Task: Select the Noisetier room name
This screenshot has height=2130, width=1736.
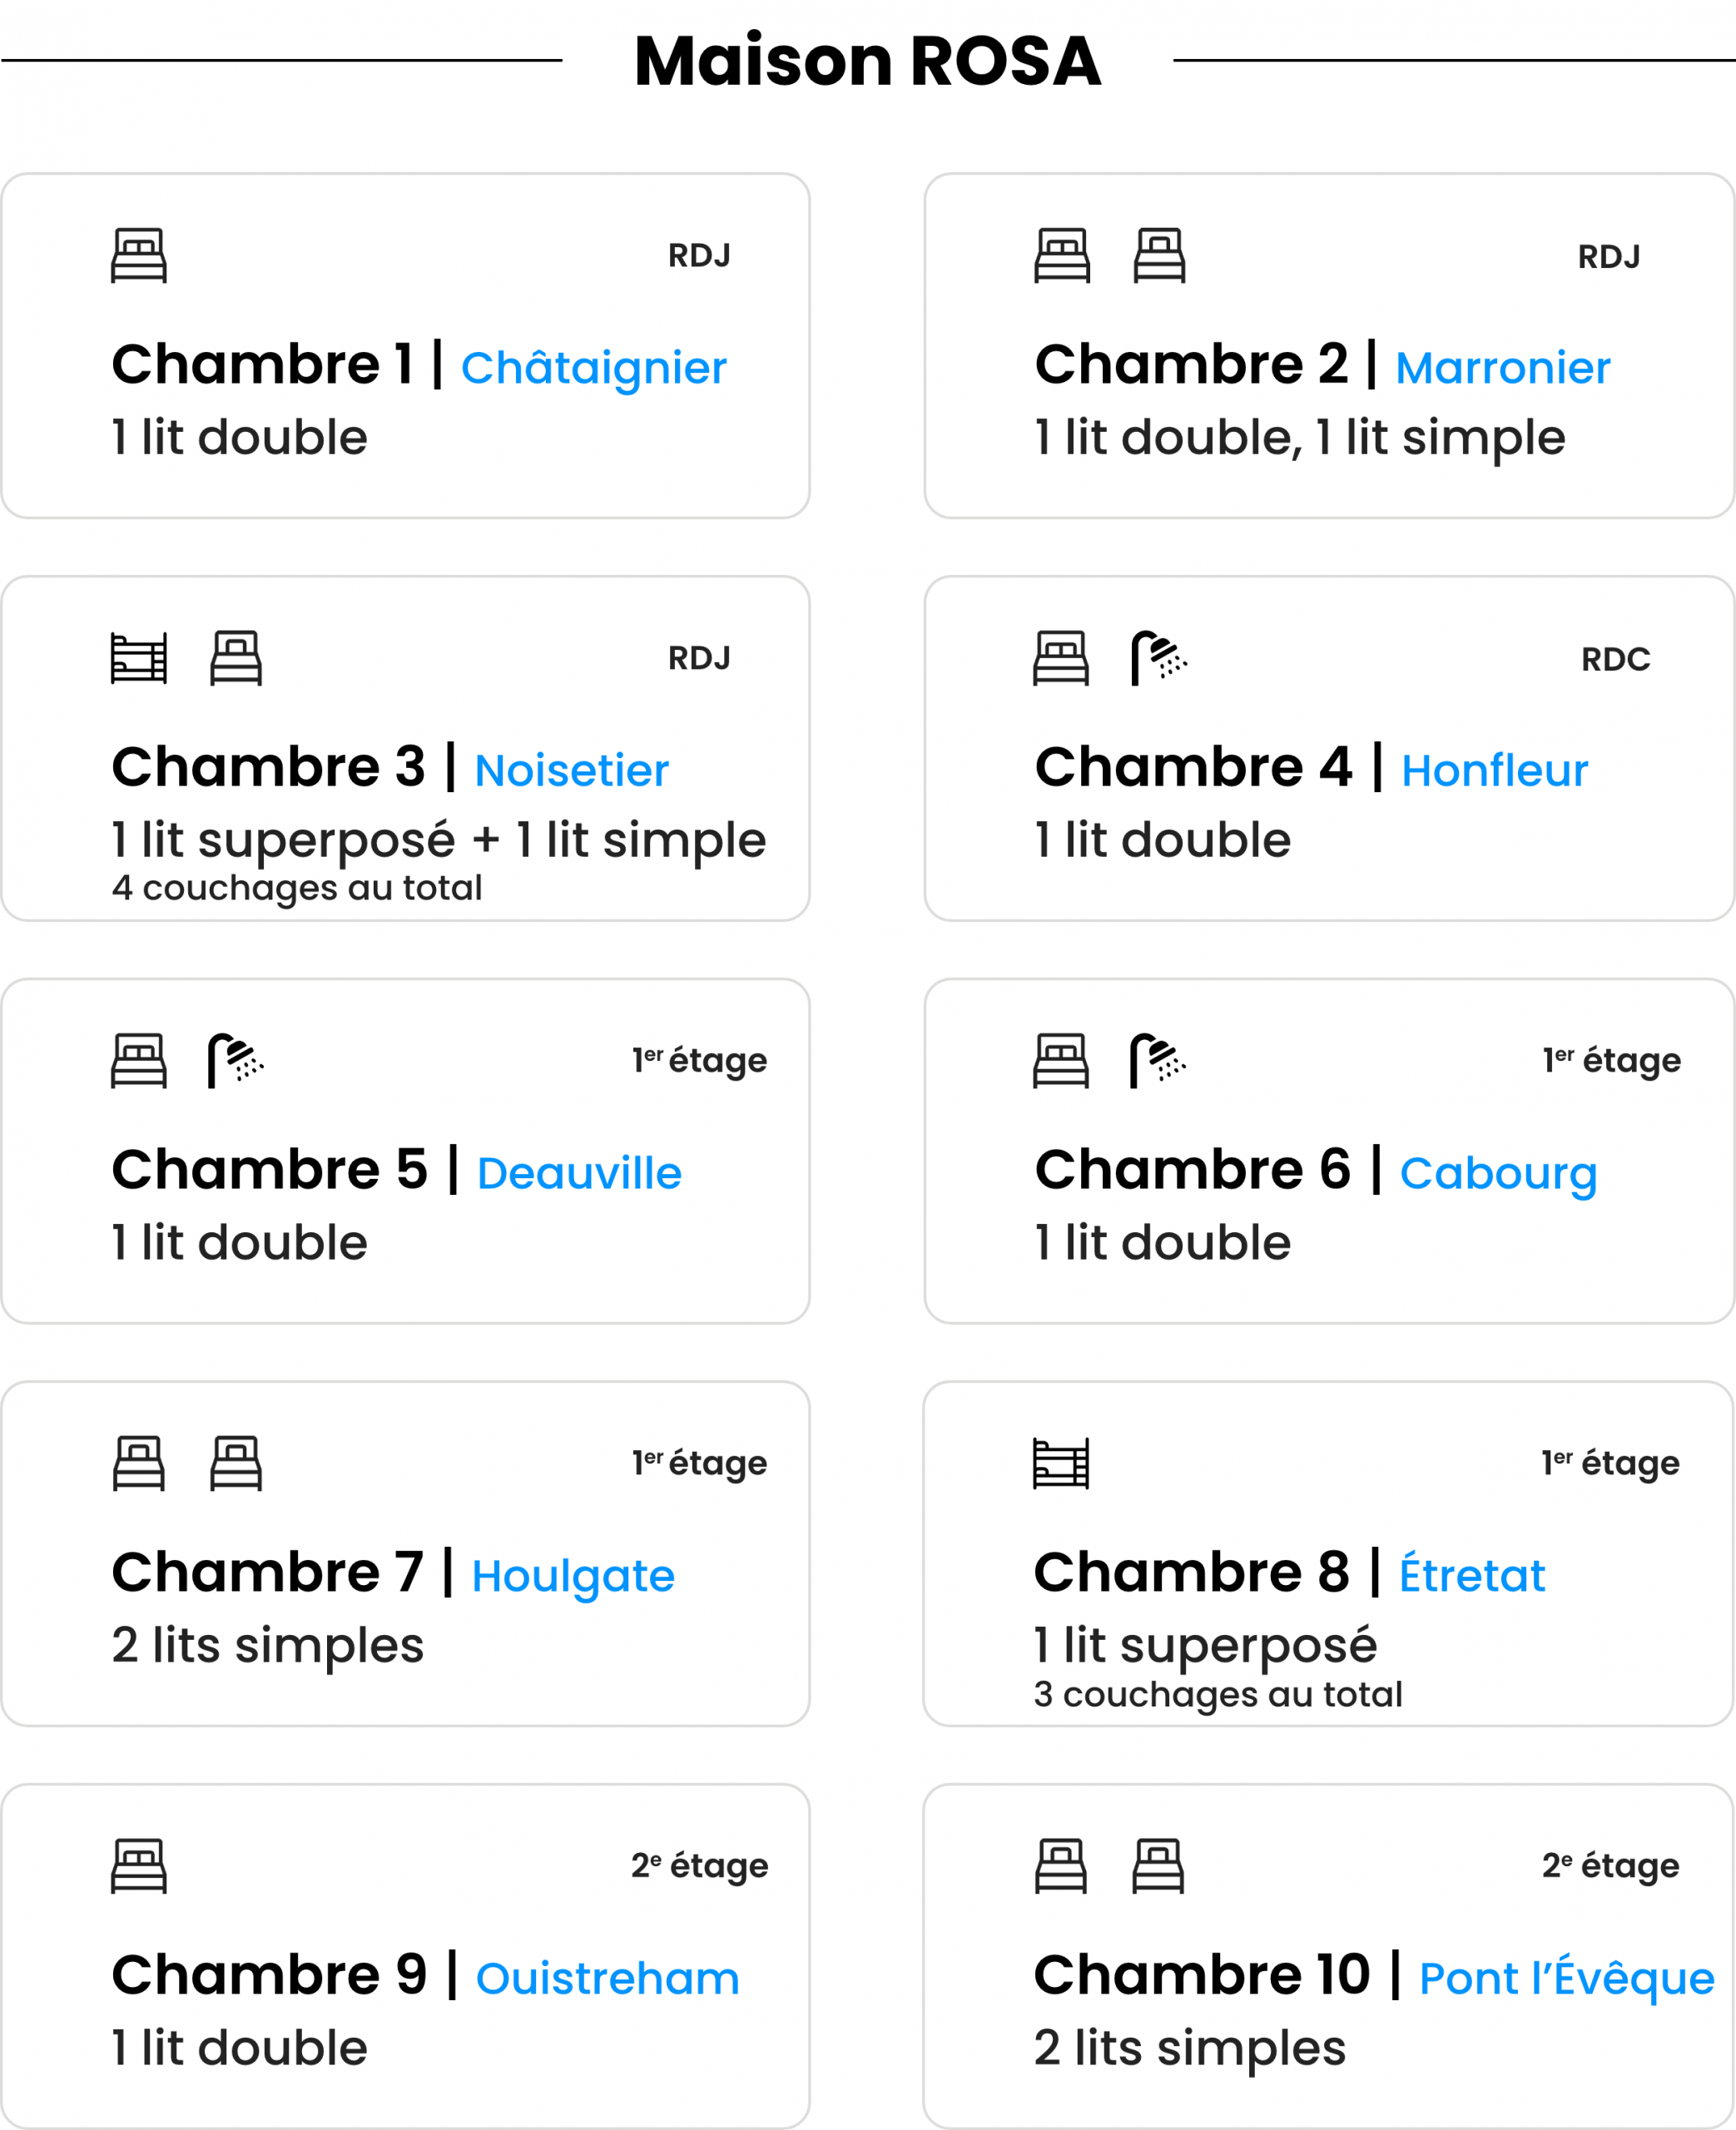Action: [571, 770]
